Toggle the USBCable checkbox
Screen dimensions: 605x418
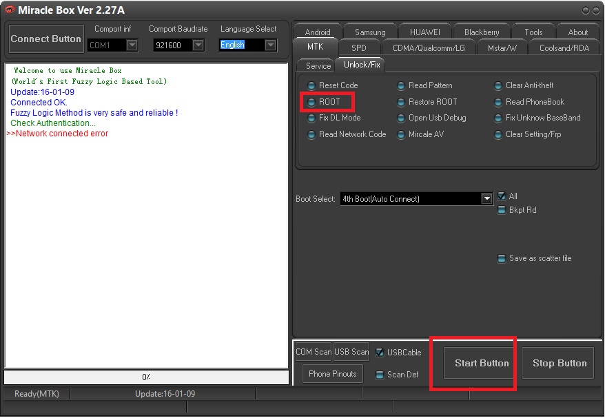pyautogui.click(x=379, y=353)
